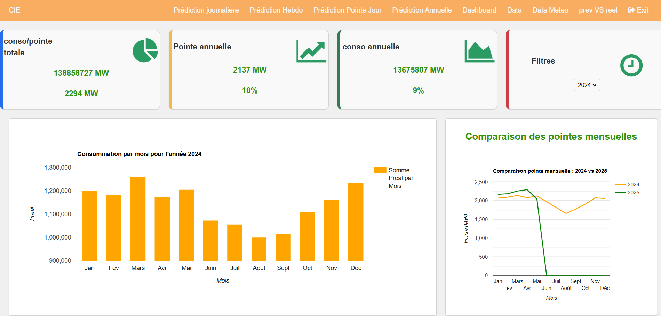This screenshot has width=661, height=316.
Task: Navigate to Prédiction Pointe Jour
Action: [x=347, y=10]
